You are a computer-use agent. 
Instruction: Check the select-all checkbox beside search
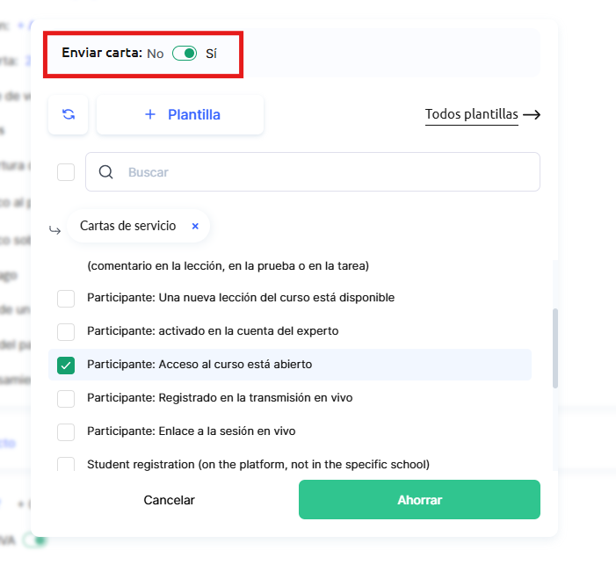click(66, 172)
